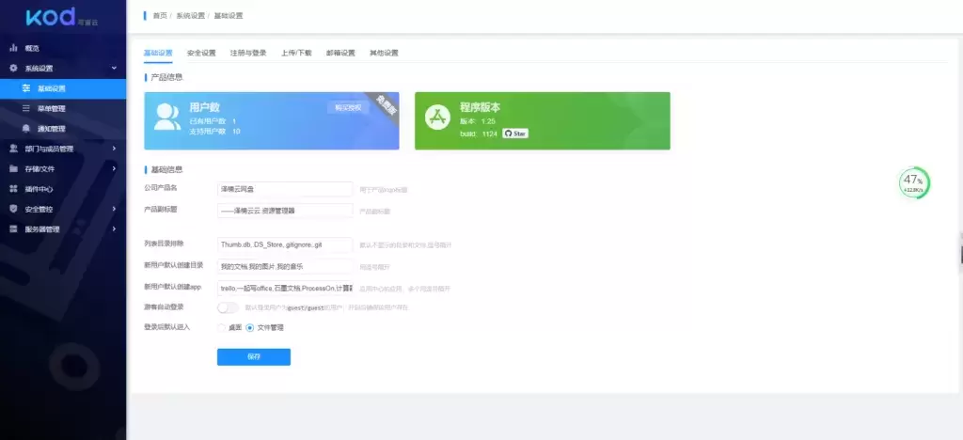Viewport: 963px width, 440px height.
Task: Click the app-store icon on 程序版本 card
Action: [x=438, y=117]
